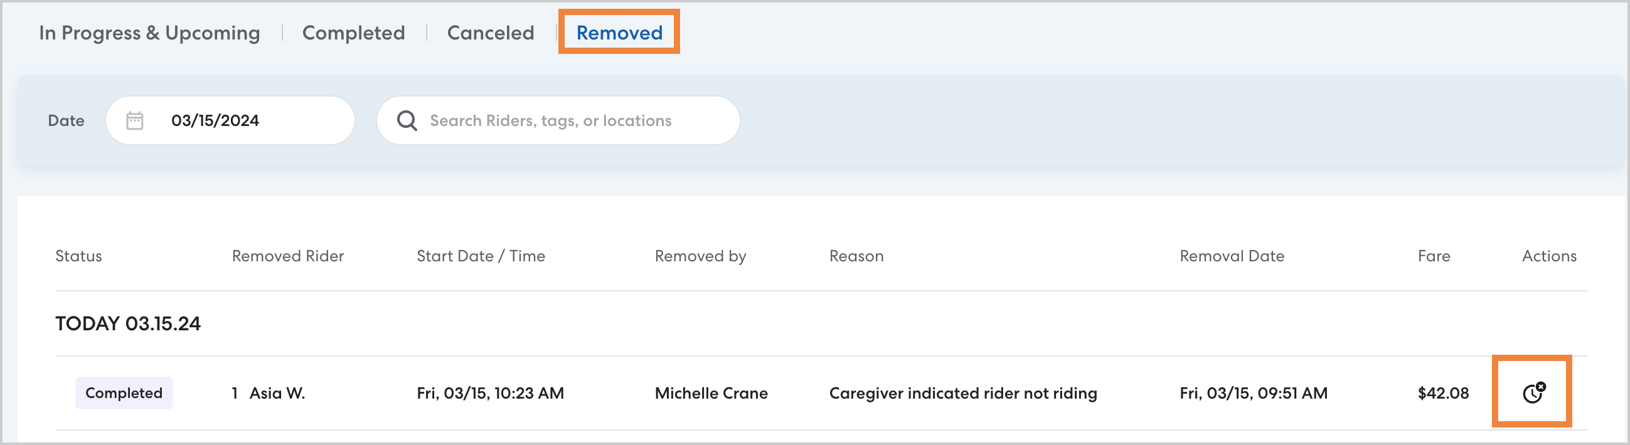The height and width of the screenshot is (445, 1630).
Task: Click the Completed status badge
Action: click(124, 393)
